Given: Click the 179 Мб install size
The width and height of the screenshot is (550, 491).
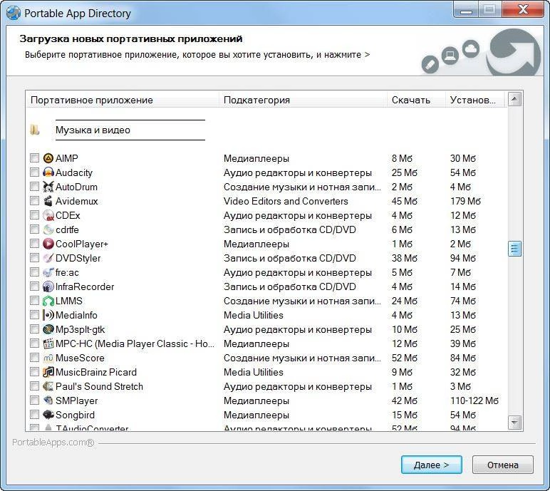Looking at the screenshot, I should [x=465, y=201].
